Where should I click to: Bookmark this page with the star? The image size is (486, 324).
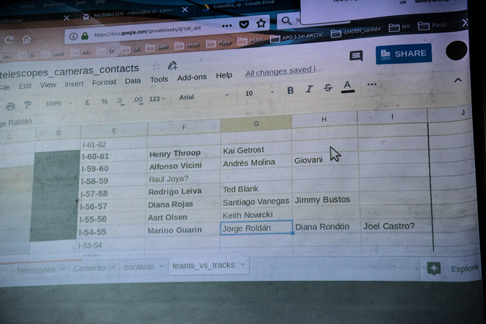coord(261,24)
